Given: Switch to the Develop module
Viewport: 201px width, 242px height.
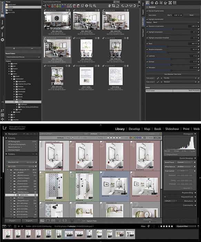Looking at the screenshot, I should [x=134, y=129].
